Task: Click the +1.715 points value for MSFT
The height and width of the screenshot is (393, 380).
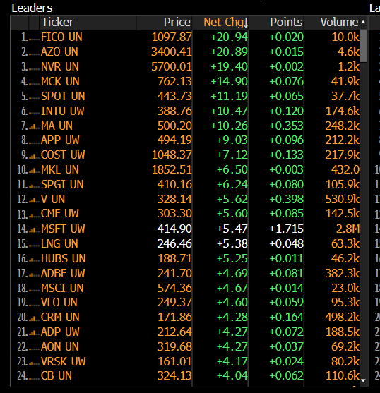Action: (287, 229)
